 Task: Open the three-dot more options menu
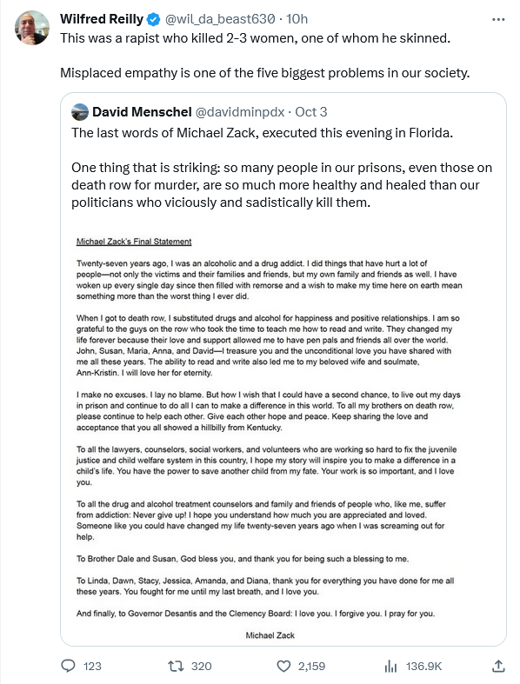(x=497, y=20)
